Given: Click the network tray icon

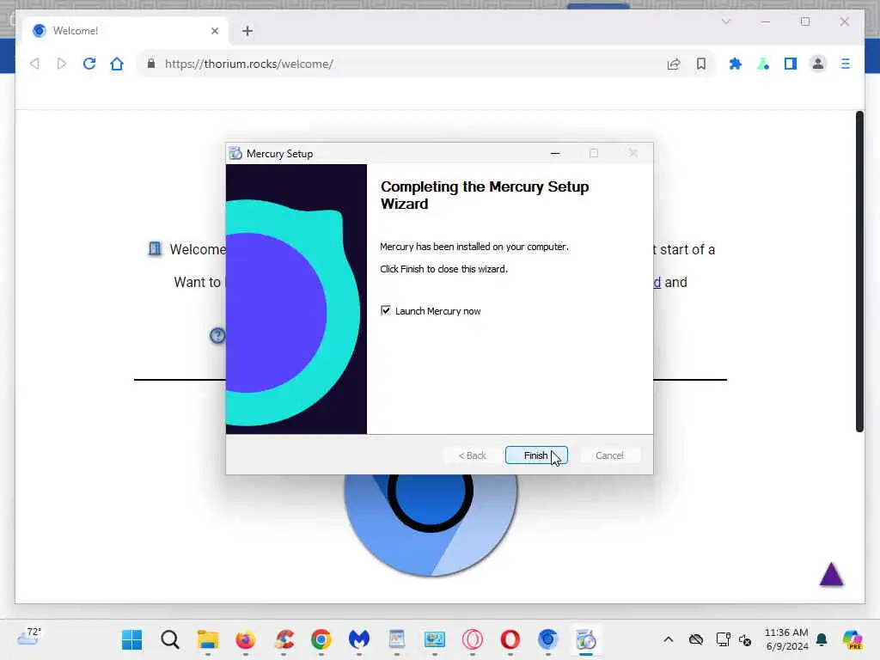Looking at the screenshot, I should point(723,639).
